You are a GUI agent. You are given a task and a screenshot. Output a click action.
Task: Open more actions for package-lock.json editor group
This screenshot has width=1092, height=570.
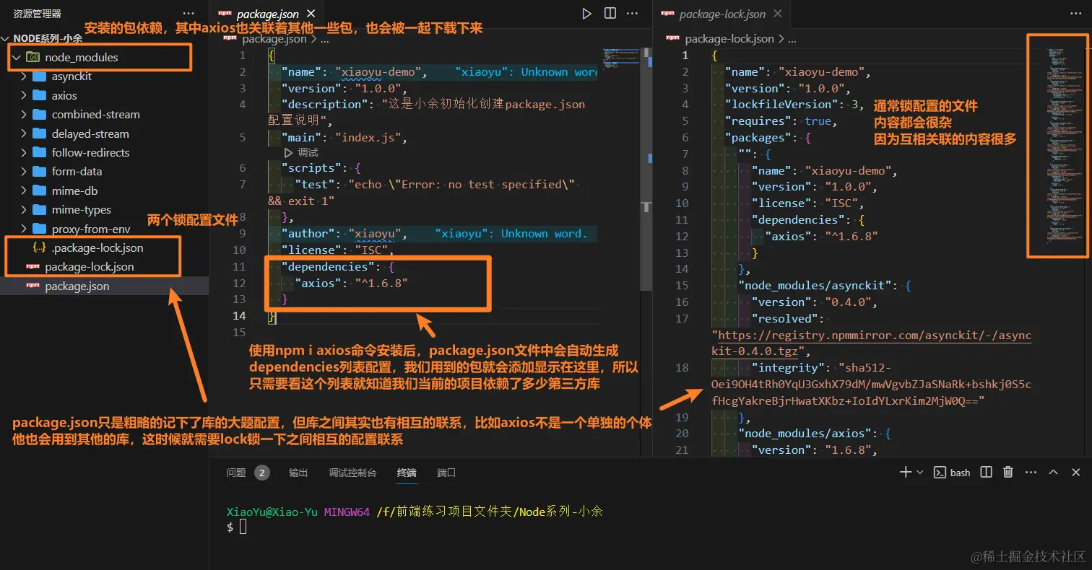(1076, 14)
